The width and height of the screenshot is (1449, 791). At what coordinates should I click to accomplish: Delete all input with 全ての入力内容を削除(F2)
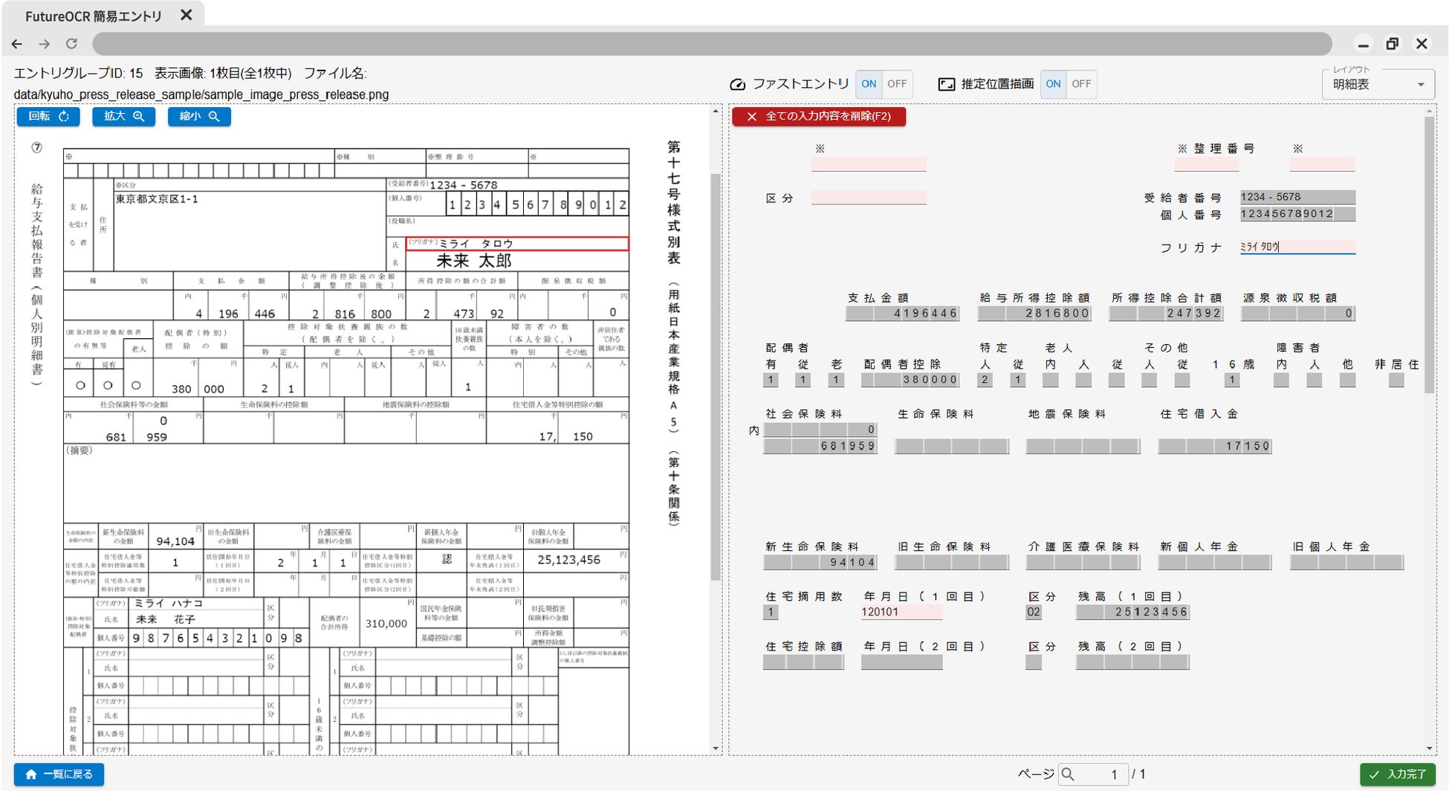(x=819, y=116)
